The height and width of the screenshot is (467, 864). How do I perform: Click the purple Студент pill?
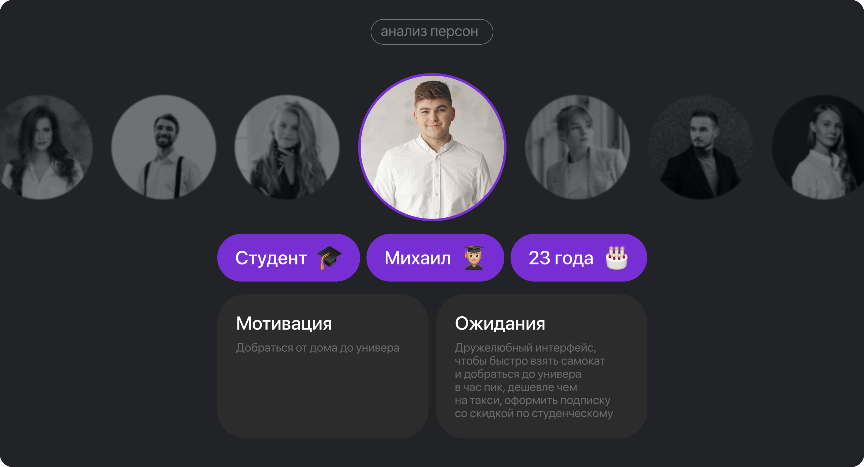[x=288, y=258]
